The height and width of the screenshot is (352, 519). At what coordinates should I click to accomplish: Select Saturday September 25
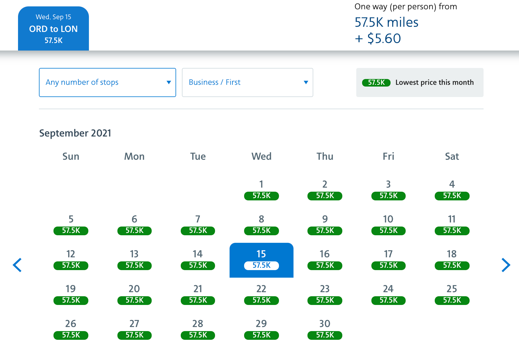pyautogui.click(x=452, y=295)
